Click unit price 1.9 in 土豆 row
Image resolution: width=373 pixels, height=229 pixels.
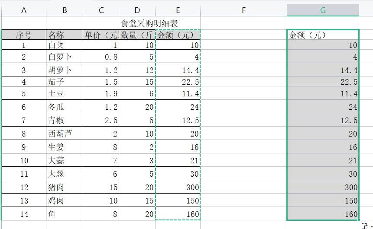click(x=101, y=93)
